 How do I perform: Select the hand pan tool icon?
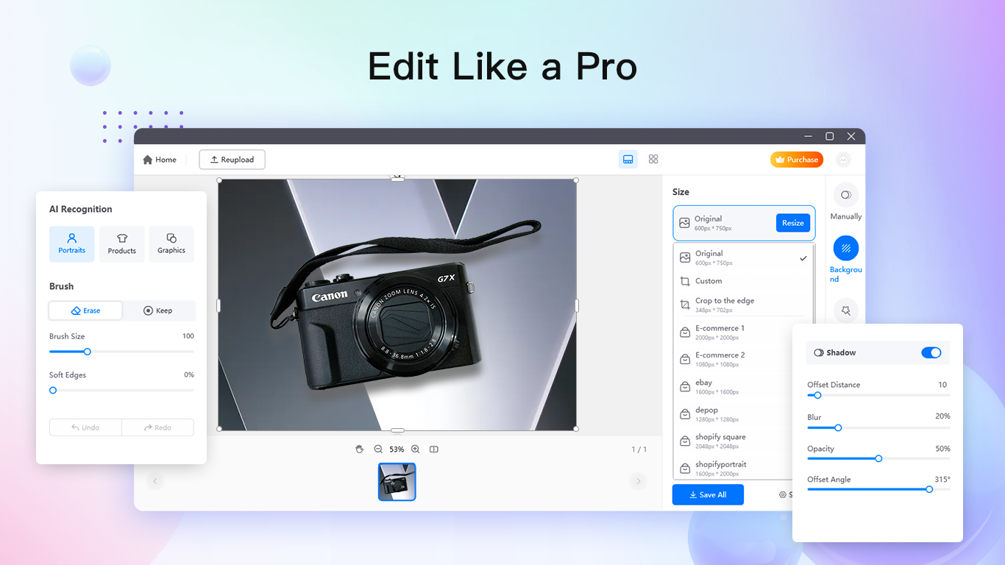click(x=359, y=449)
